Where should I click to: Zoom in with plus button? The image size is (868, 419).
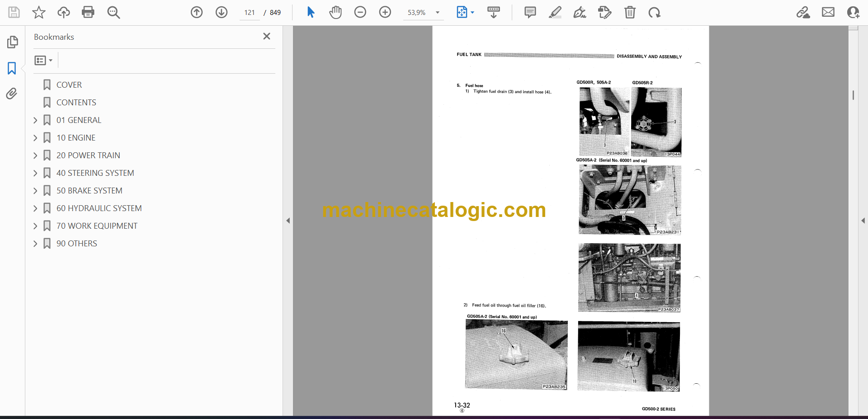click(385, 12)
